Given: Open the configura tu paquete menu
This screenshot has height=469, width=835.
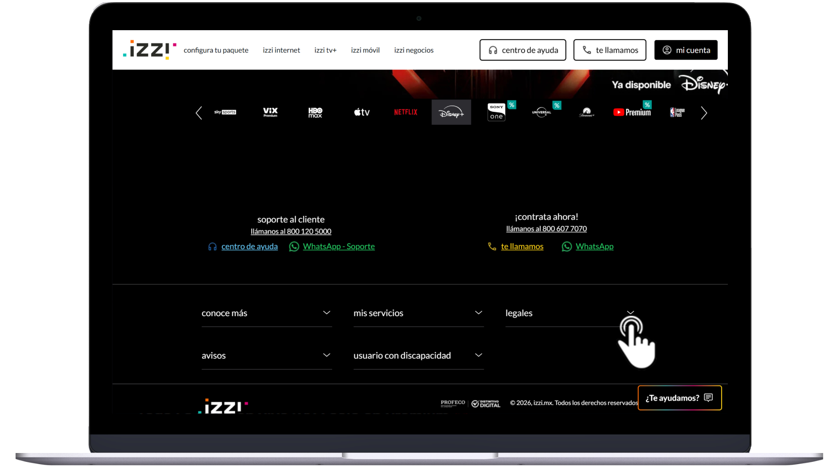Looking at the screenshot, I should click(216, 50).
